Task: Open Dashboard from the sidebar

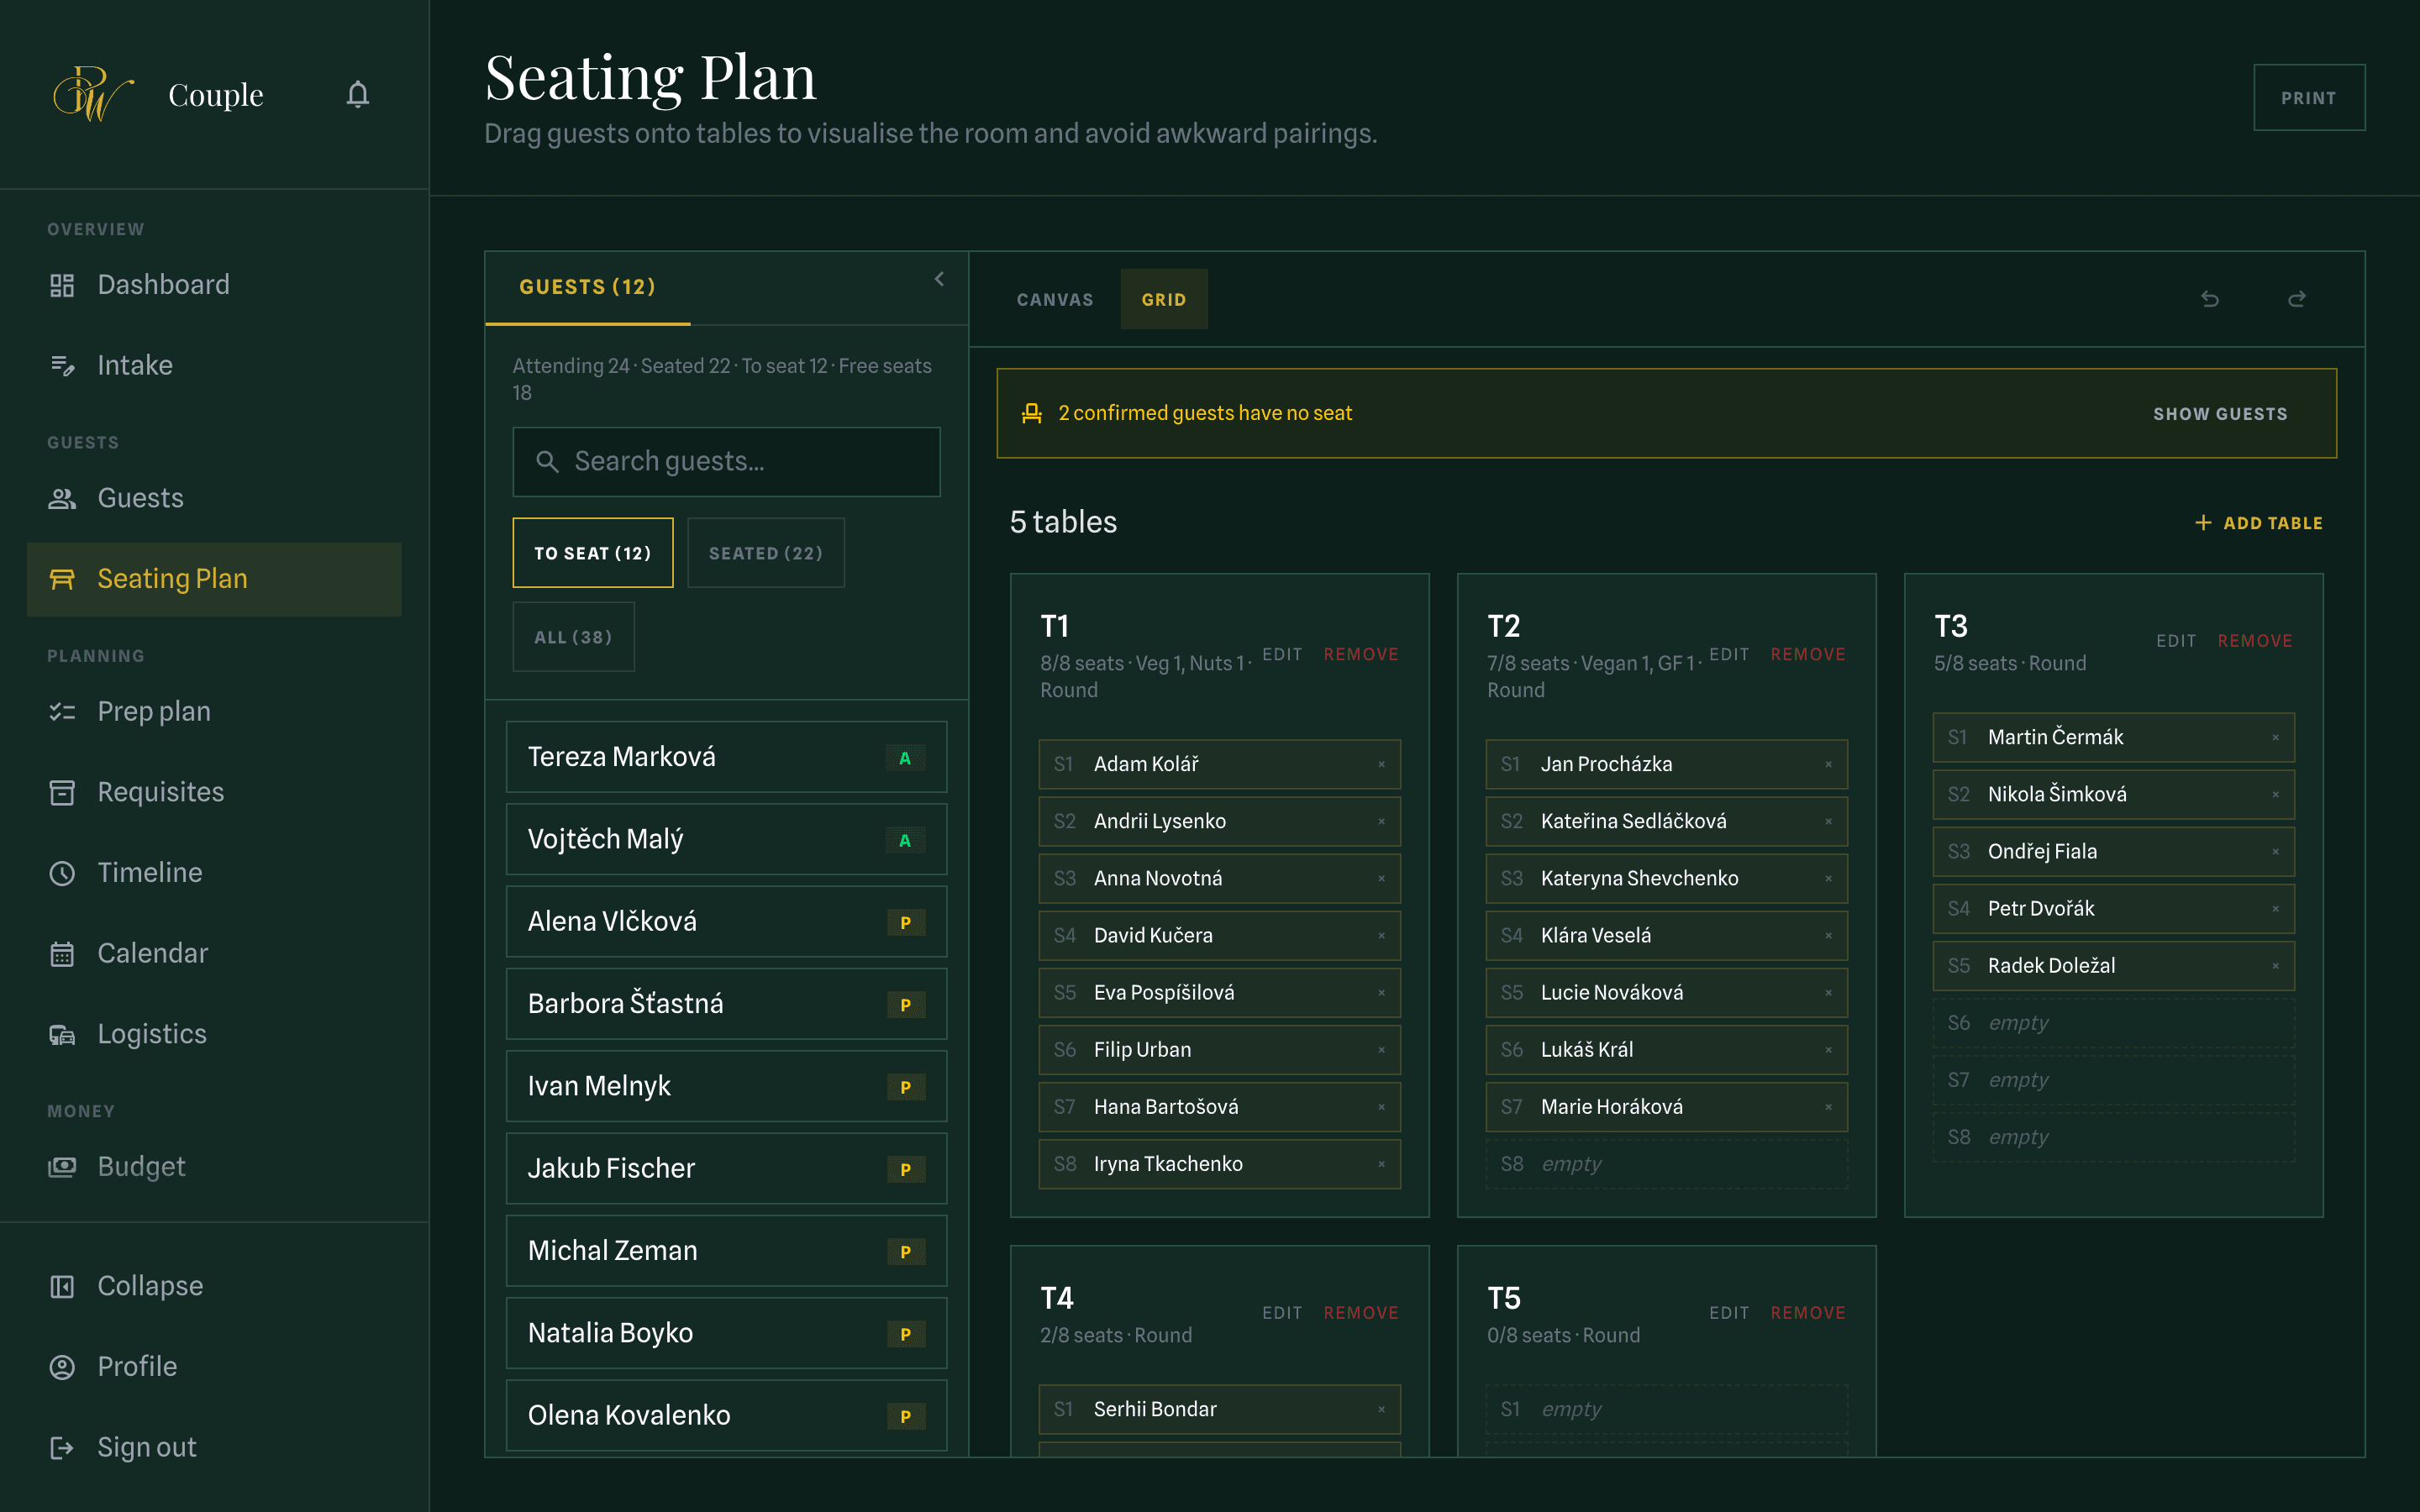Action: (214, 285)
